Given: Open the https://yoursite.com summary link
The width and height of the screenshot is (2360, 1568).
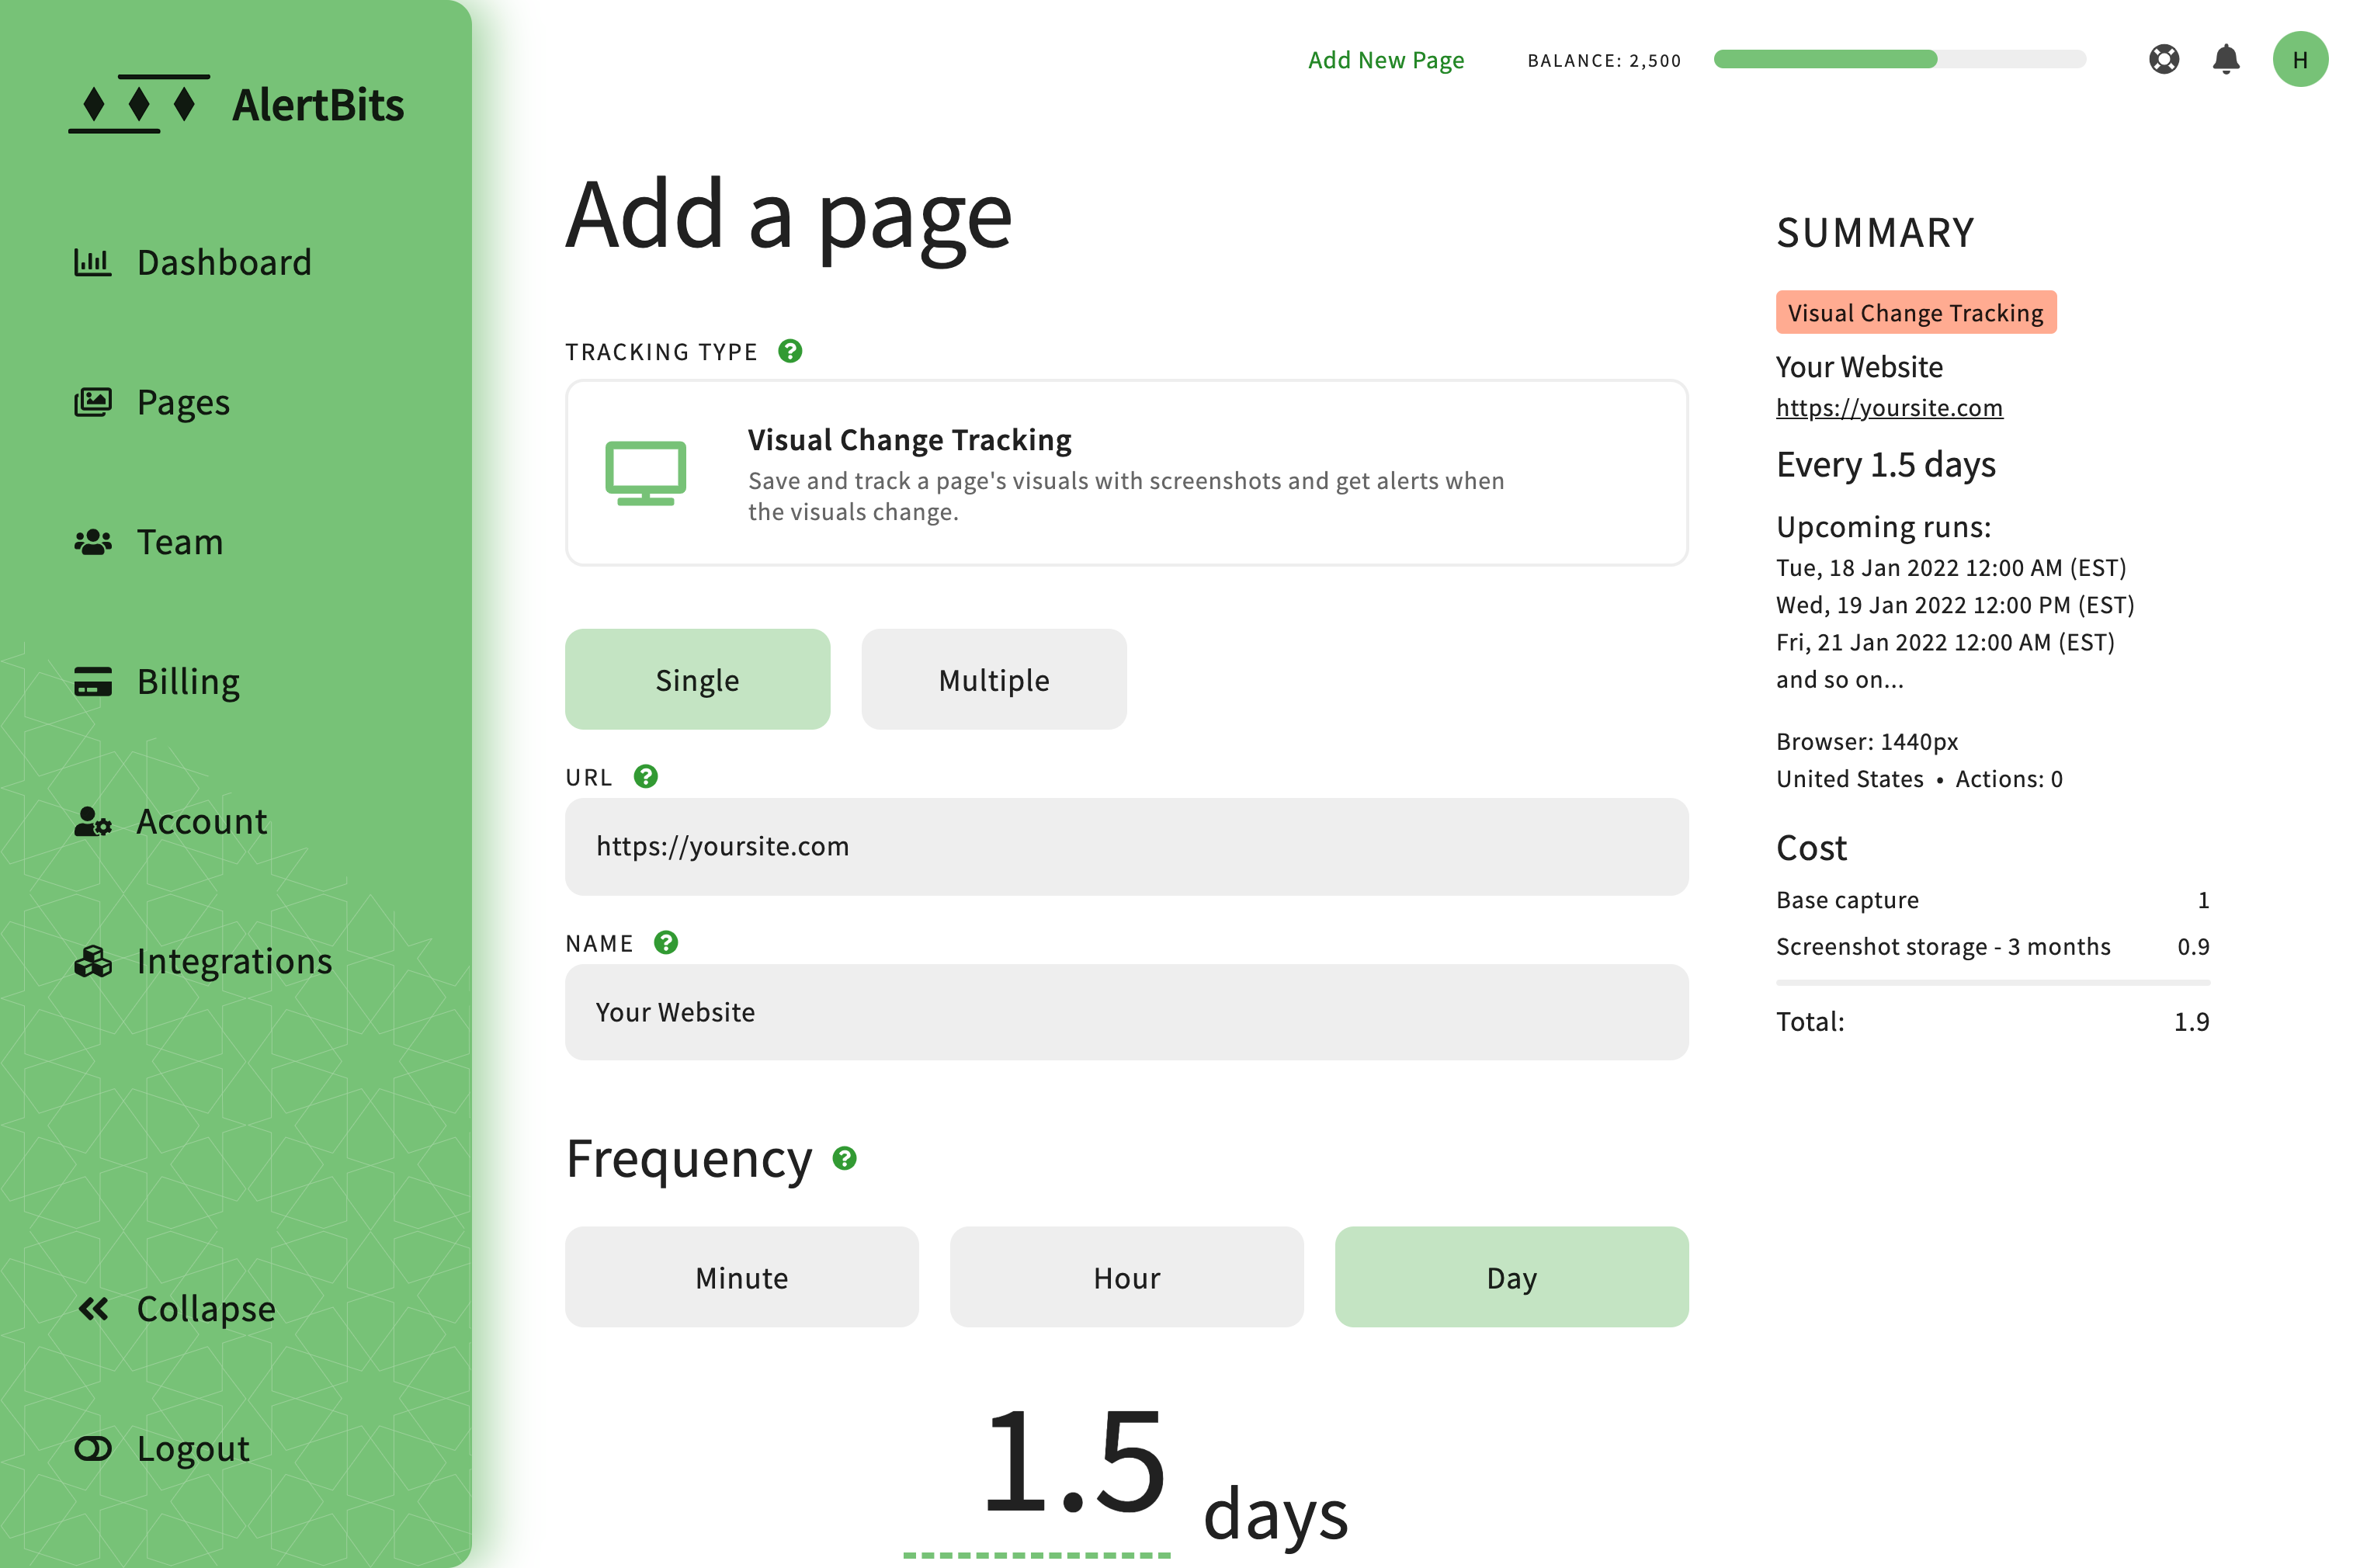Looking at the screenshot, I should point(1889,408).
